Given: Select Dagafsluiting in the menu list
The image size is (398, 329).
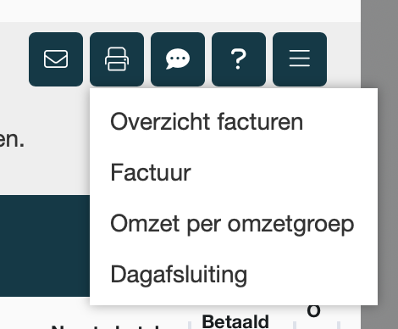Looking at the screenshot, I should click(x=179, y=275).
